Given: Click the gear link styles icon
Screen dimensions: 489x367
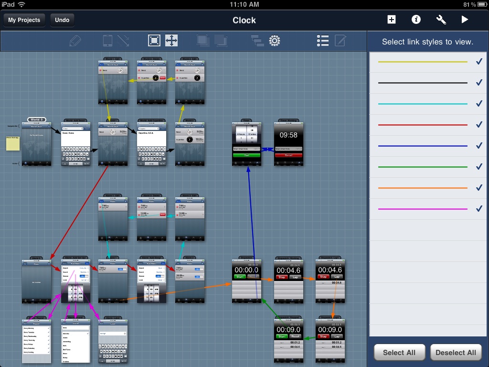Looking at the screenshot, I should pos(274,41).
